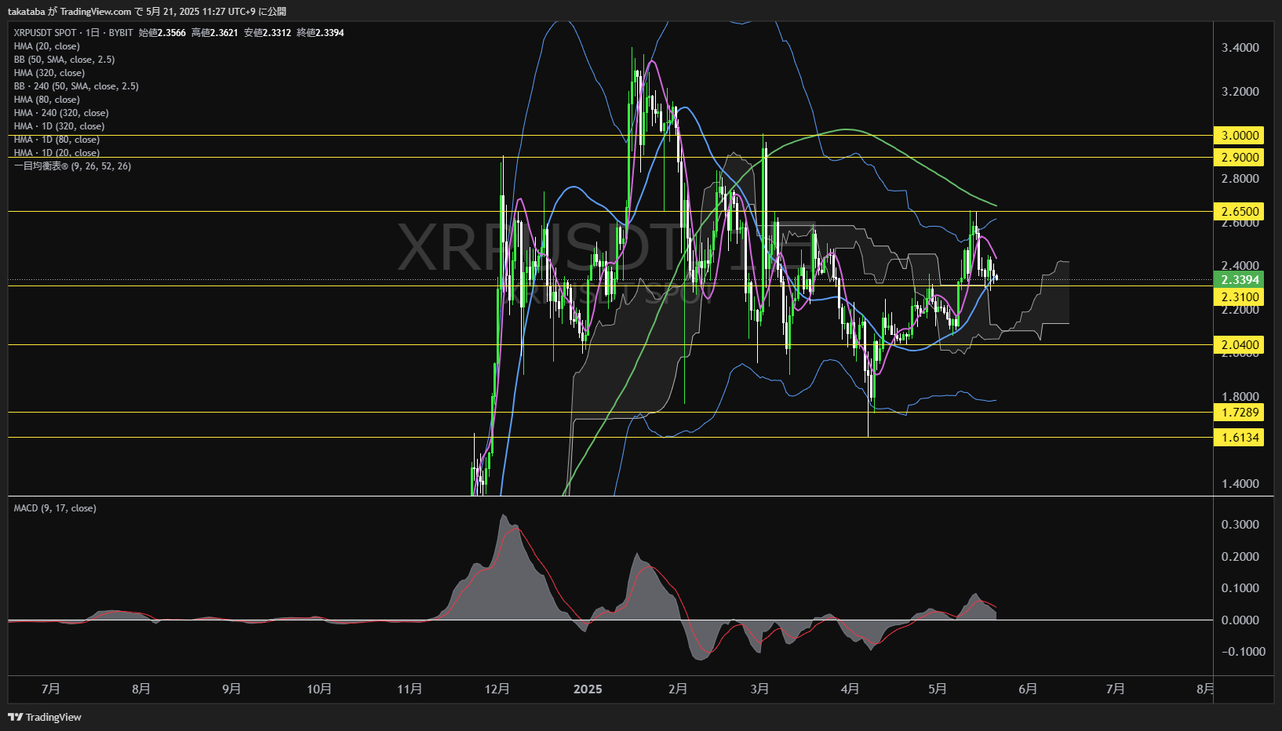Click the 終値2.3394 close value in legend
Screen dimensions: 1282x731
[320, 33]
